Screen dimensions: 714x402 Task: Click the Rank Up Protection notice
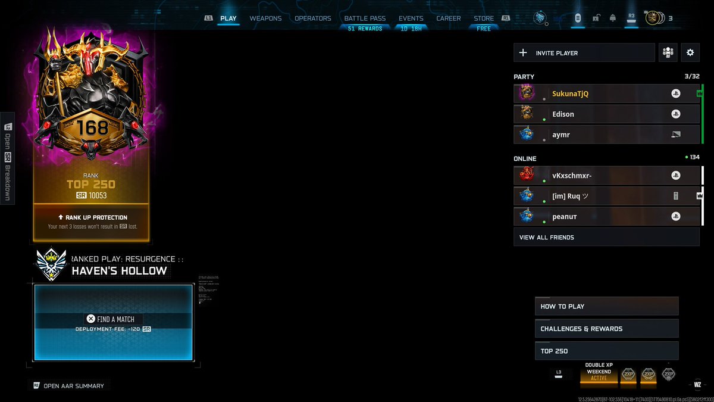(92, 222)
